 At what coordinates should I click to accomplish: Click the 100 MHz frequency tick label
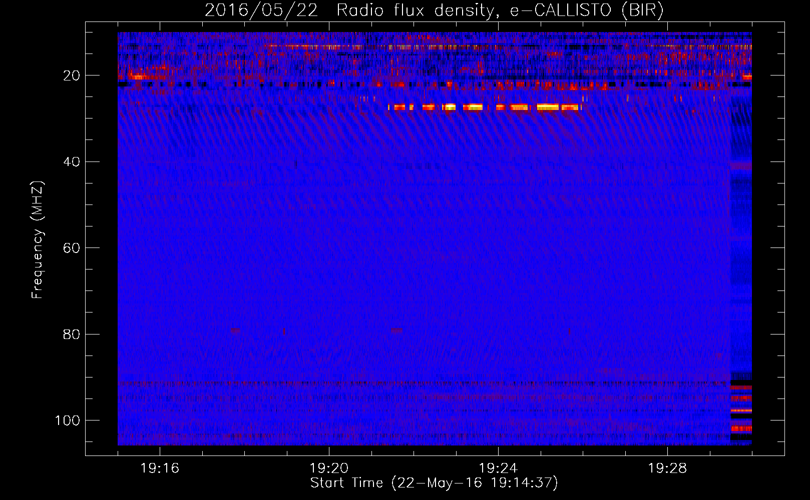click(68, 420)
